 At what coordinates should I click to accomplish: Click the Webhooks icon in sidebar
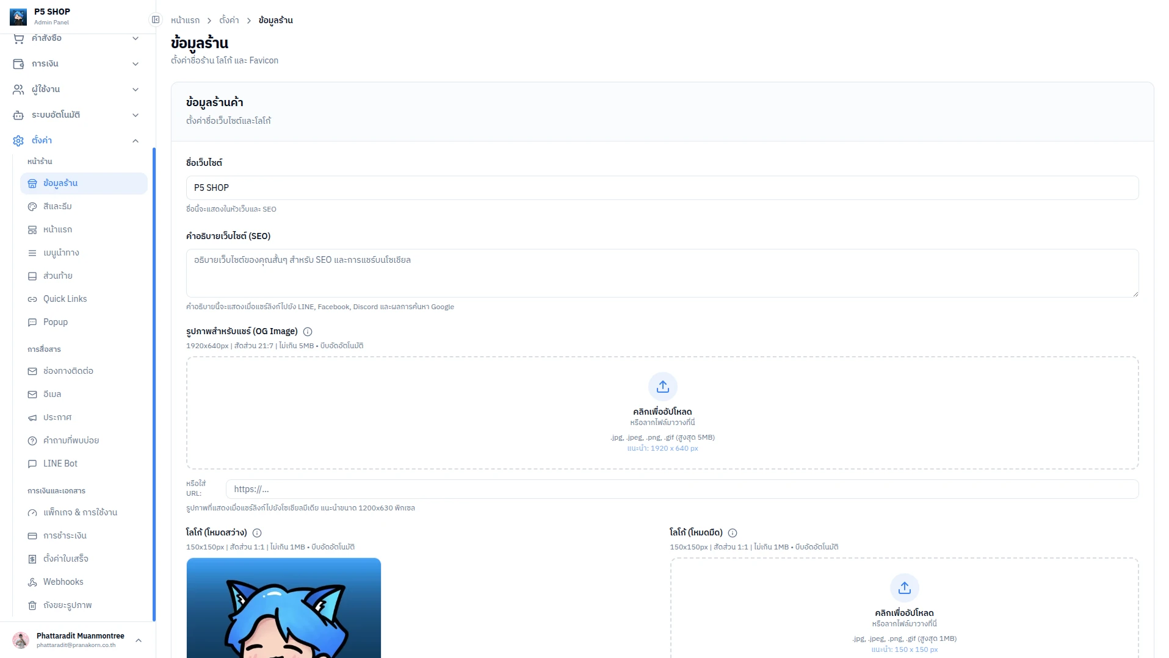pos(32,582)
